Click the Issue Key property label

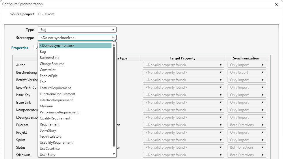[x=23, y=95]
